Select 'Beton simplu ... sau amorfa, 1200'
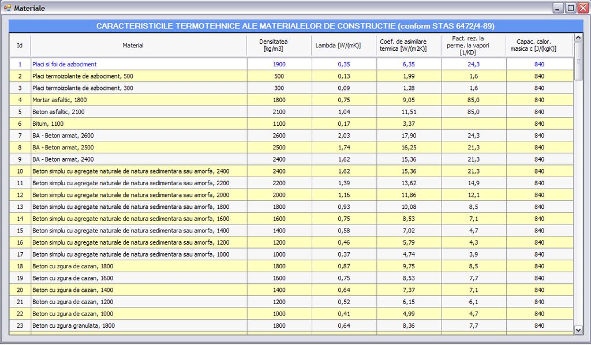The width and height of the screenshot is (591, 345). pyautogui.click(x=291, y=242)
